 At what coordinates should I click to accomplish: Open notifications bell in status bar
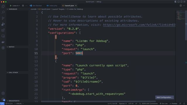pyautogui.click(x=184, y=104)
